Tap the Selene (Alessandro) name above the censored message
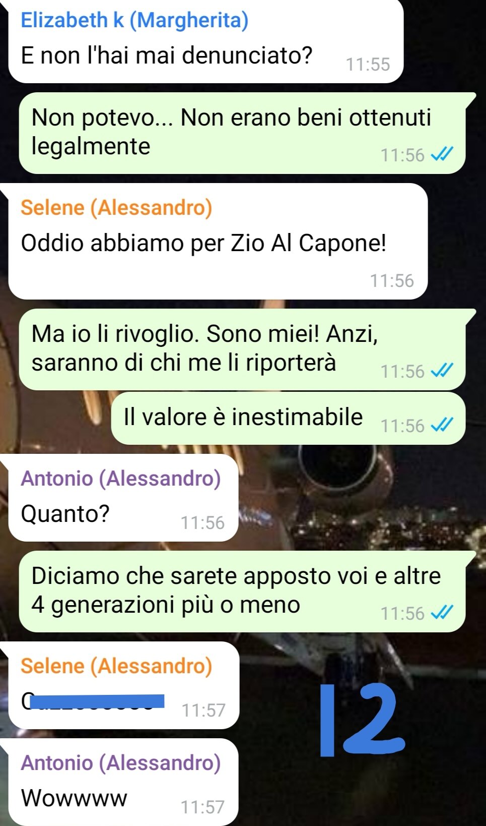The height and width of the screenshot is (826, 486). pos(116,666)
